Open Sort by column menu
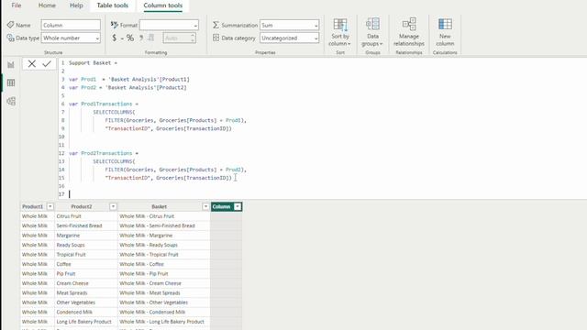This screenshot has height=330, width=587. coord(340,32)
